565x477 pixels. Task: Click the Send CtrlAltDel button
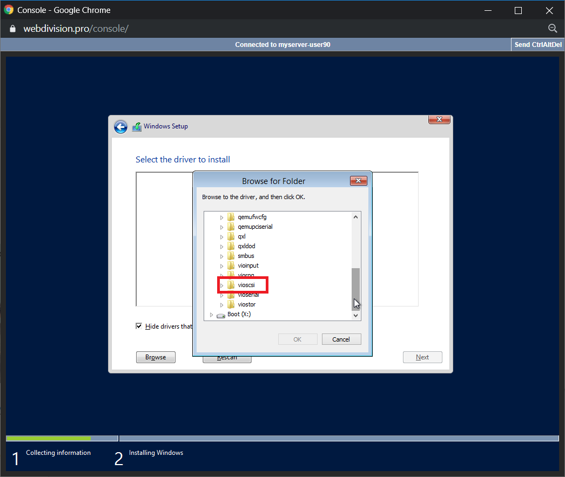tap(537, 45)
